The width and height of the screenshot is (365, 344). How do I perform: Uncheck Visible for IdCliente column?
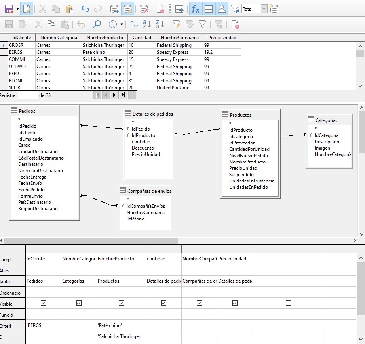click(43, 303)
